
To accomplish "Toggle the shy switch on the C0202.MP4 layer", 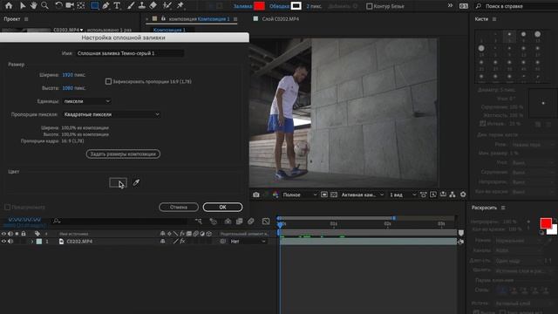I will click(163, 242).
